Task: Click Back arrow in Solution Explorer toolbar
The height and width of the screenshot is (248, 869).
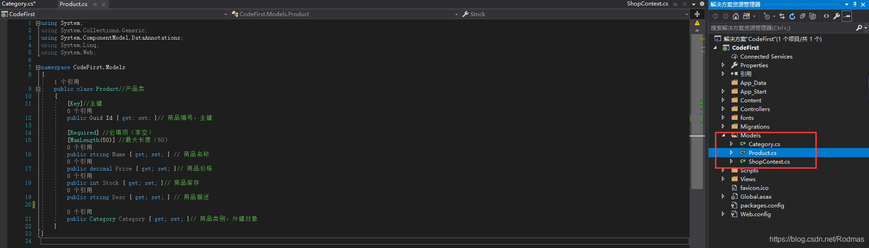Action: click(x=715, y=16)
